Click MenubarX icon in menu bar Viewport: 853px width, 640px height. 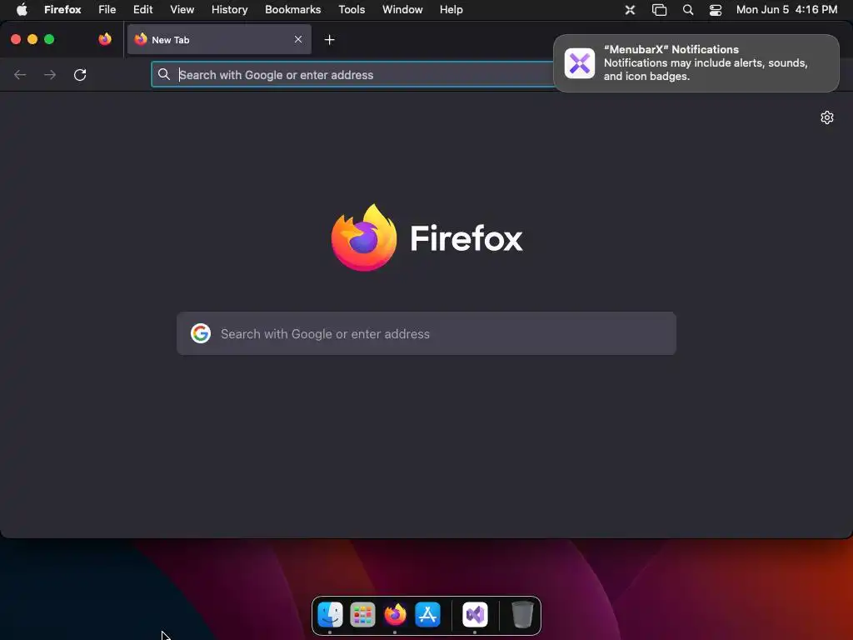[630, 10]
